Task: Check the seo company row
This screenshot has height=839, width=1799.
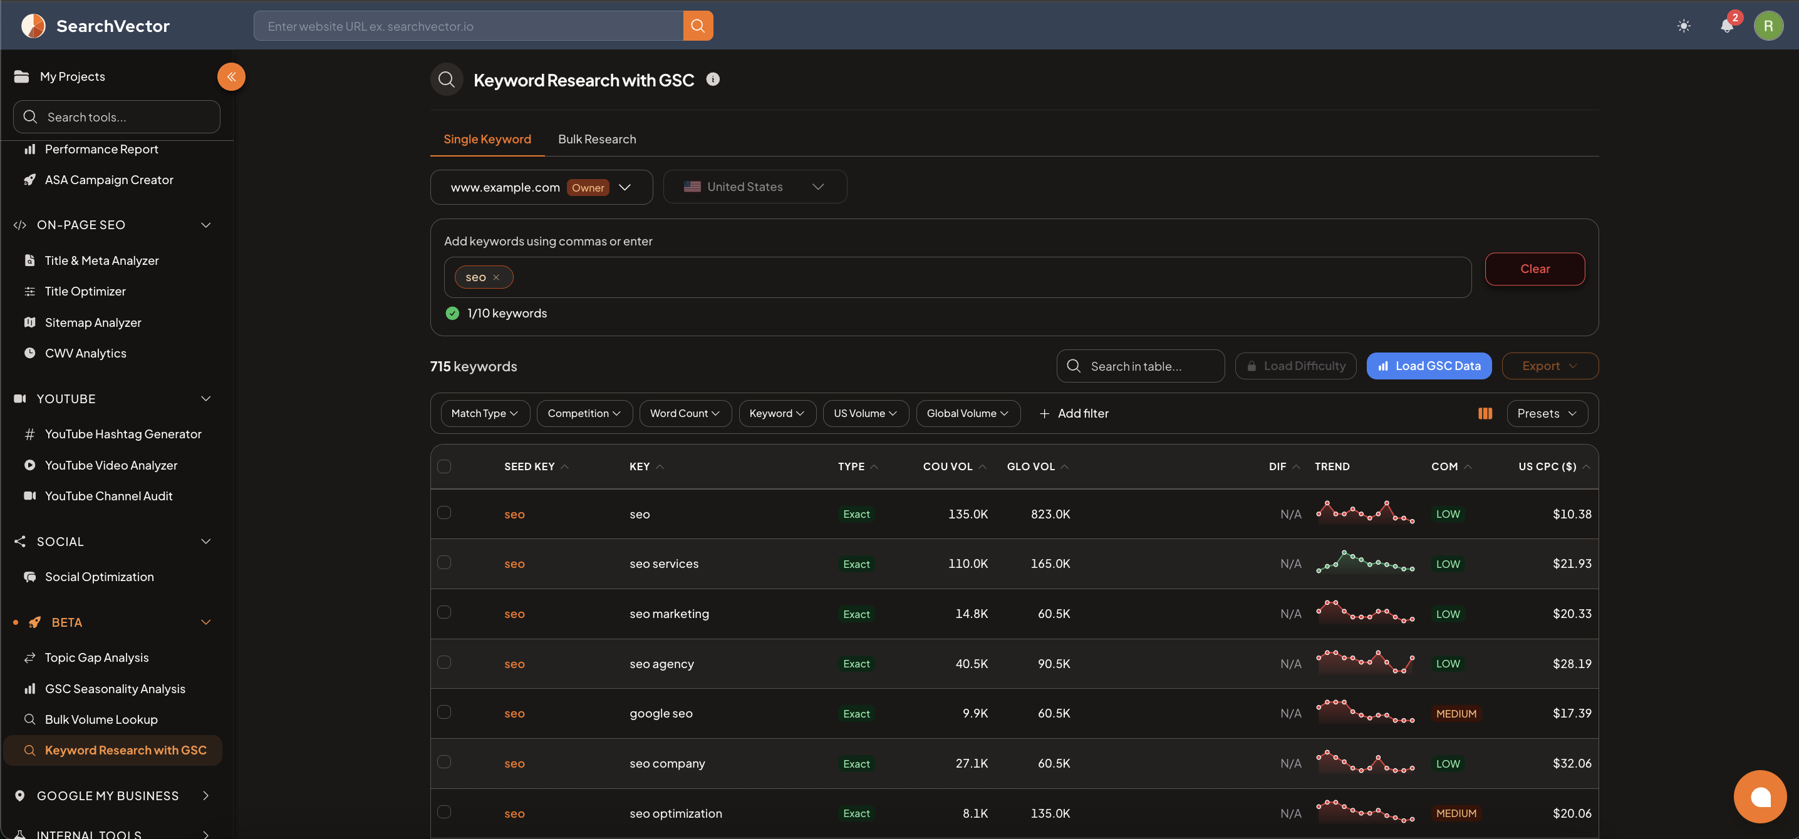Action: click(444, 761)
